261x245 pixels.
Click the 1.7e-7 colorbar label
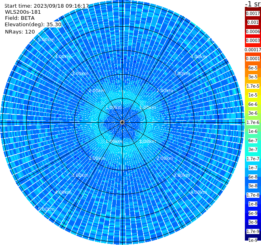pyautogui.click(x=253, y=159)
